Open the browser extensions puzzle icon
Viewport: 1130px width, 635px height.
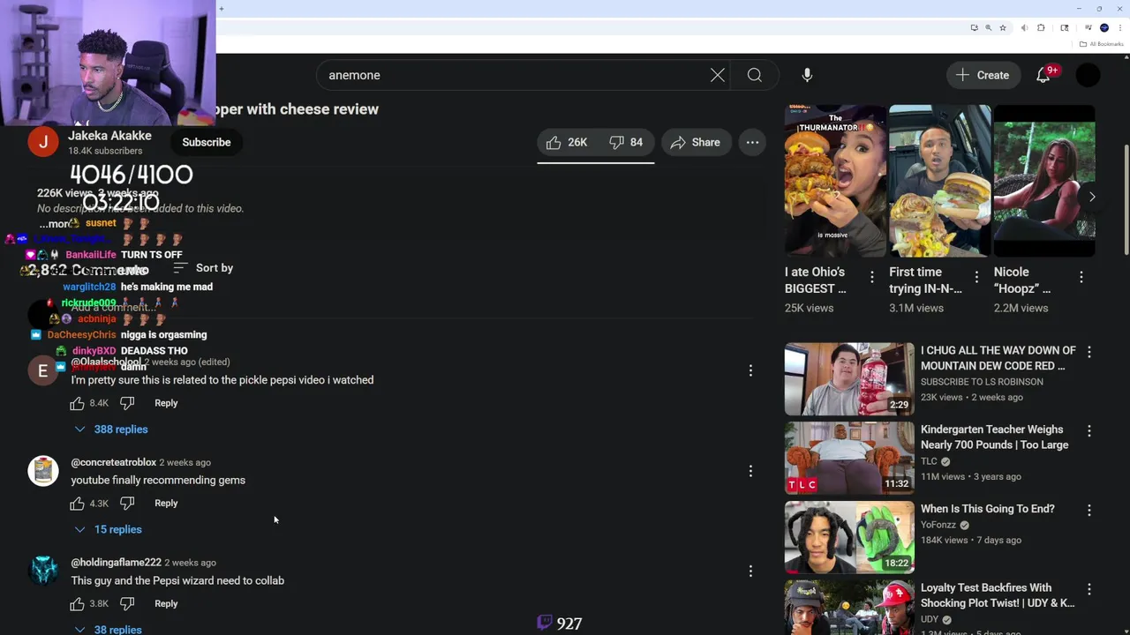pos(1041,27)
